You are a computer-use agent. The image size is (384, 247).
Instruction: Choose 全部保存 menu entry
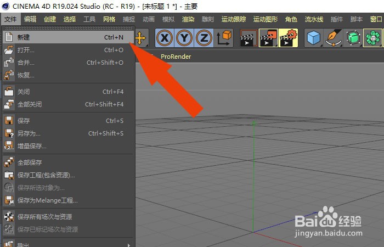(x=69, y=162)
